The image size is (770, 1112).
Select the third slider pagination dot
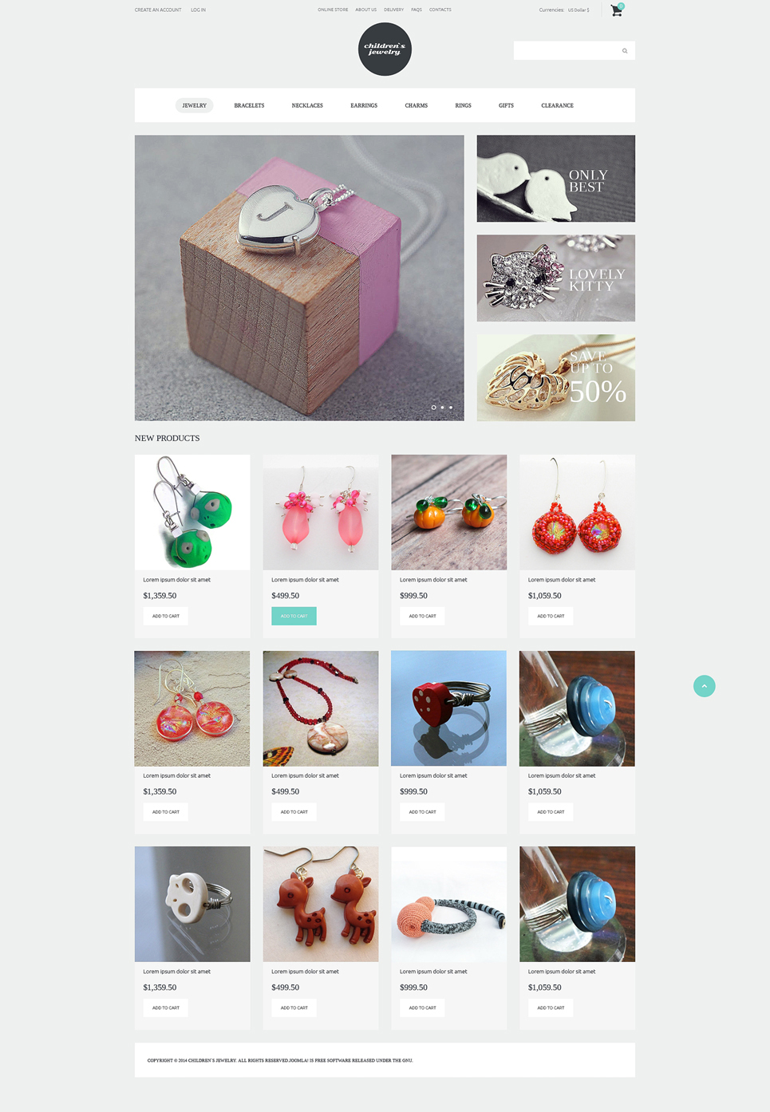click(451, 408)
